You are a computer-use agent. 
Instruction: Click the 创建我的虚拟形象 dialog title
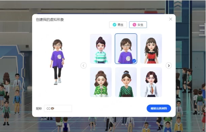[50, 20]
